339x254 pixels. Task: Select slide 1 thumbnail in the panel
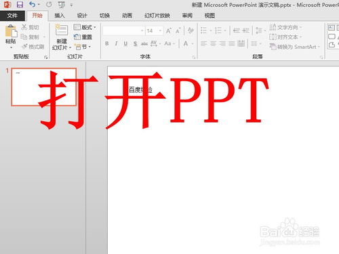tap(44, 87)
